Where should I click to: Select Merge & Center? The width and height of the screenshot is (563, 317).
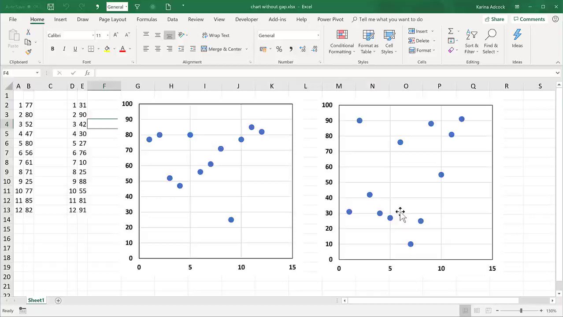click(x=225, y=49)
